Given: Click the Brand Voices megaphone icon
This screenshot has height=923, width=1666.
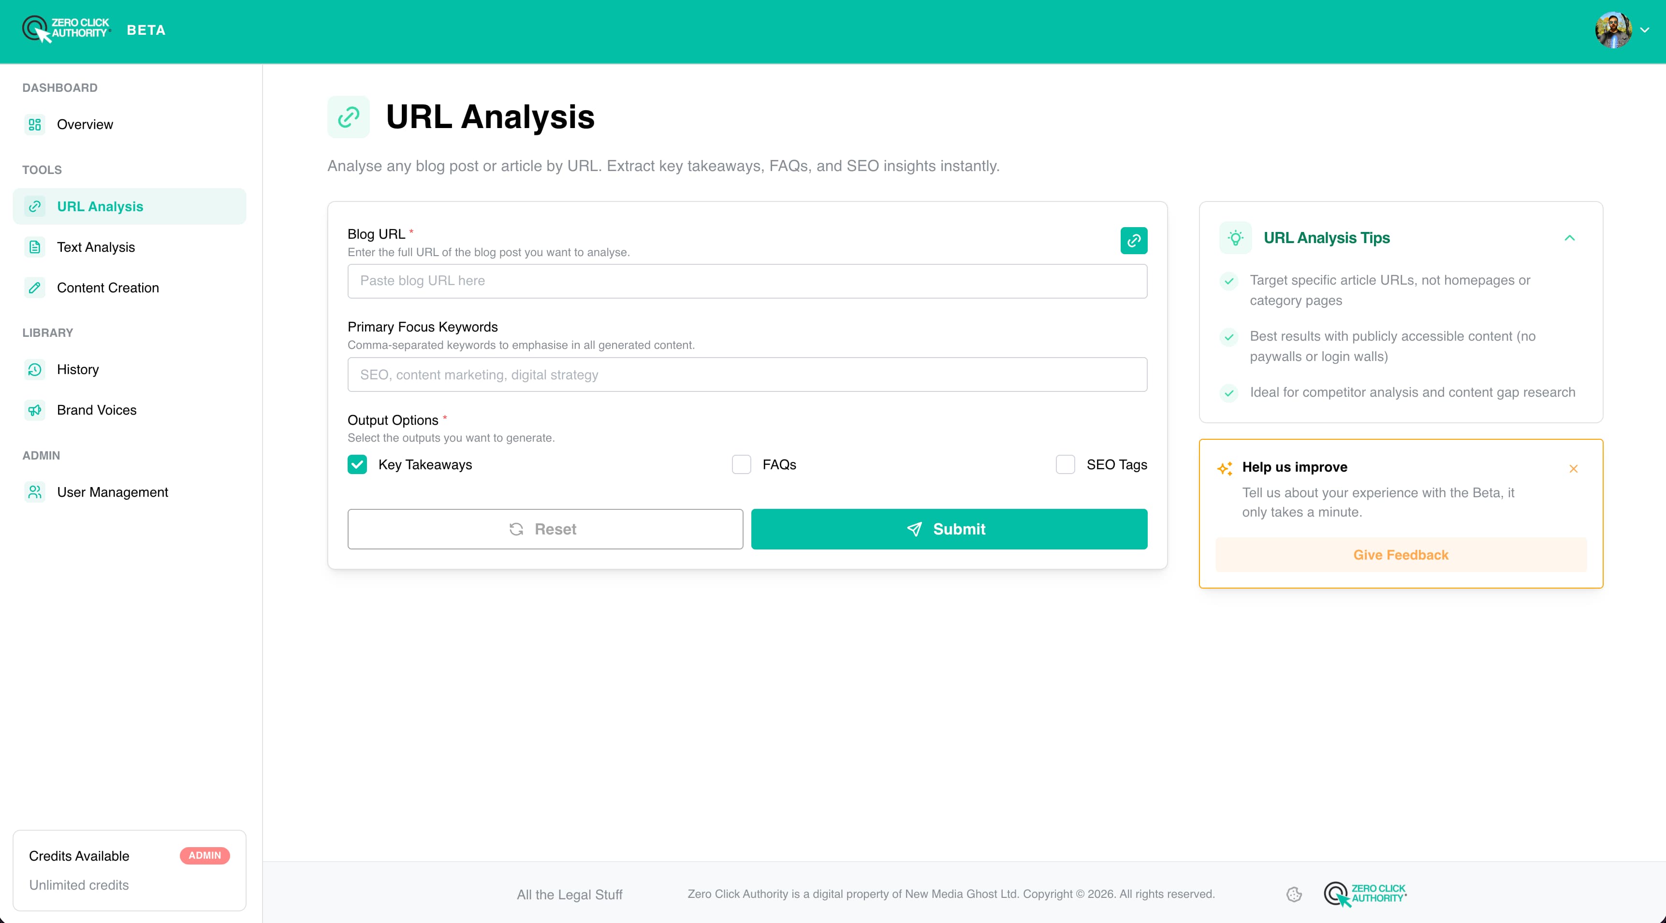Looking at the screenshot, I should pos(35,410).
